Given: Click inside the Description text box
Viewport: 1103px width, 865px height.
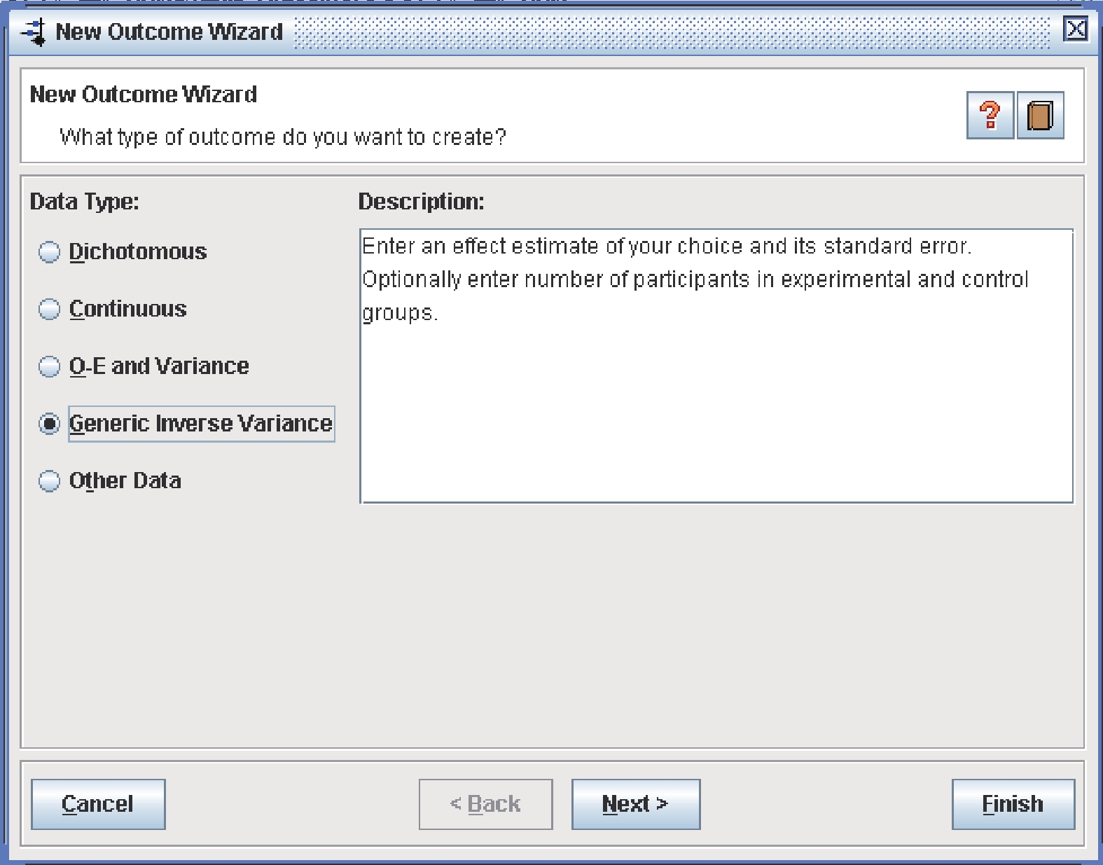Looking at the screenshot, I should click(716, 366).
